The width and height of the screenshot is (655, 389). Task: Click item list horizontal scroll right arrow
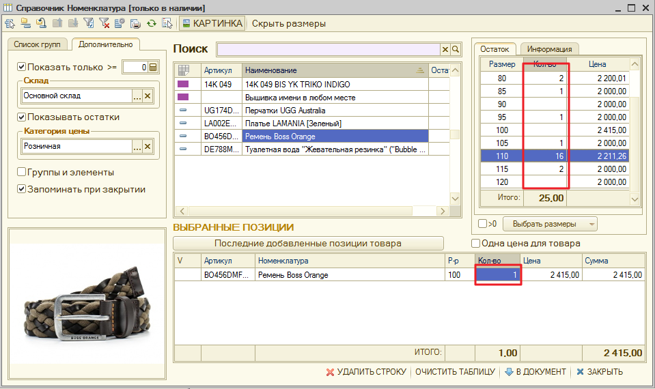[443, 211]
